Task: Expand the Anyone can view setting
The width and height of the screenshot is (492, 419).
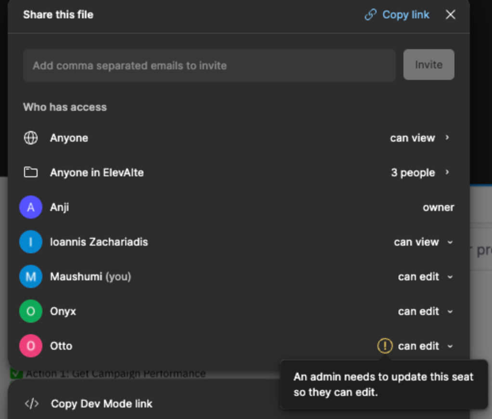Action: pyautogui.click(x=419, y=138)
